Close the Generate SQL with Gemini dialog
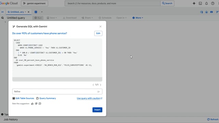 [x=100, y=27]
